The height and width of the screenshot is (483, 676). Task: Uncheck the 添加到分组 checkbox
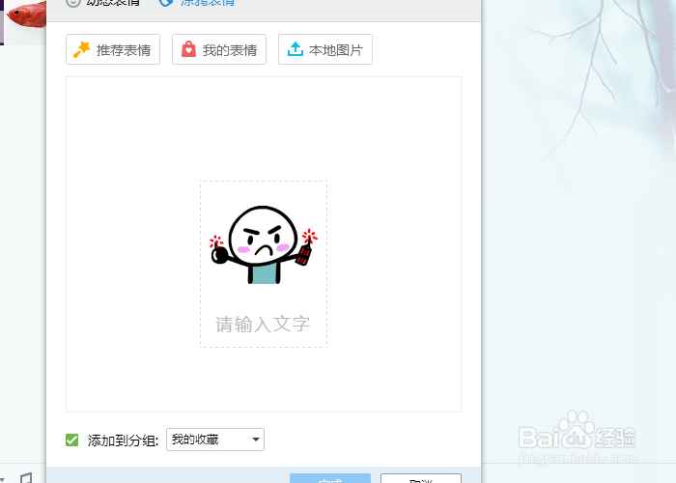[x=72, y=440]
